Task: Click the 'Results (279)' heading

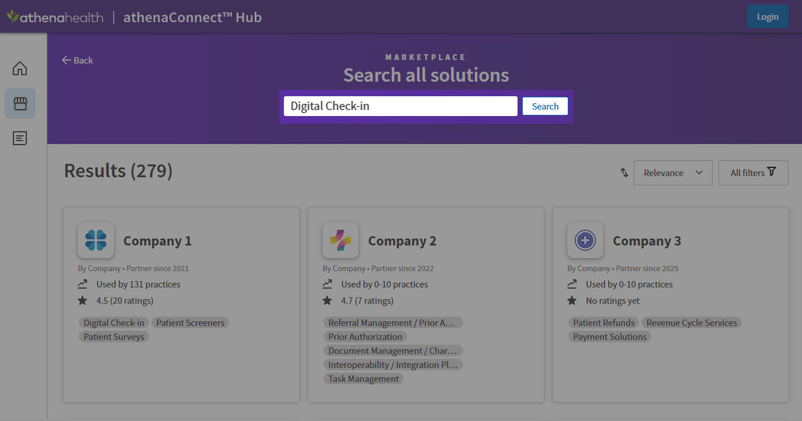Action: tap(118, 171)
